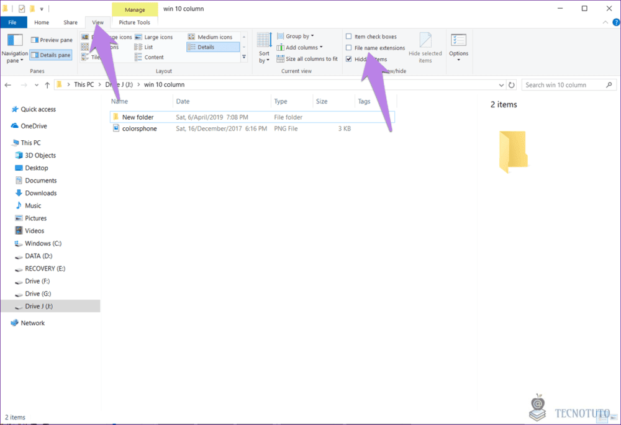
Task: Open the Sort by menu
Action: [264, 48]
